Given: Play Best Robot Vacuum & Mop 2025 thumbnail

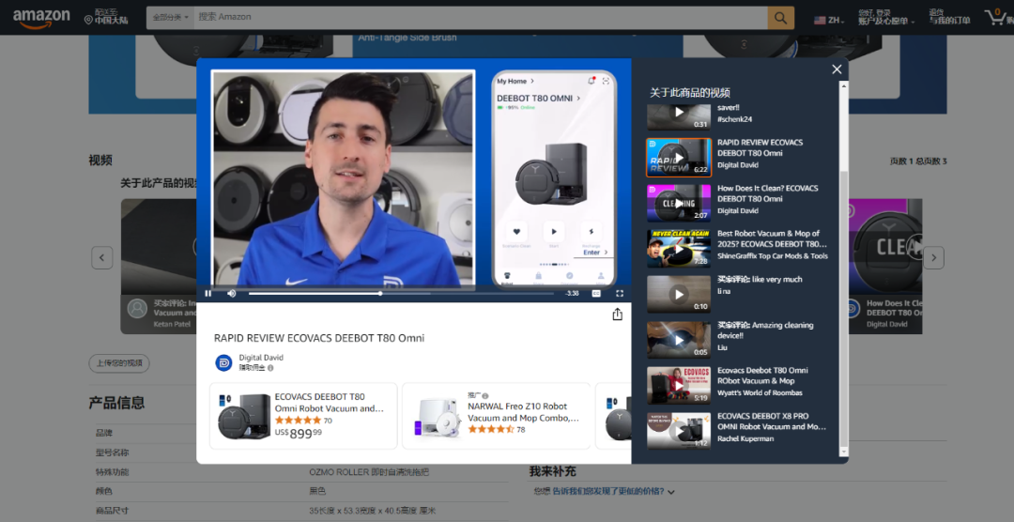Looking at the screenshot, I should tap(679, 249).
